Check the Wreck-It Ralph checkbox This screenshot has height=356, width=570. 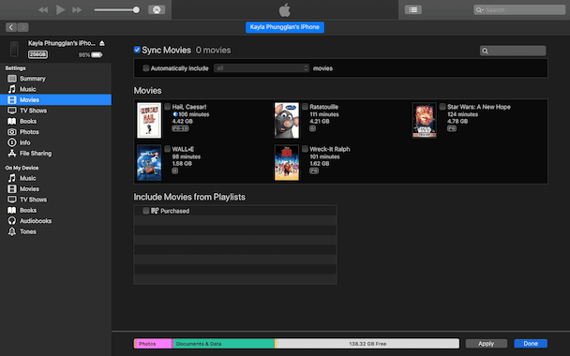pos(305,149)
